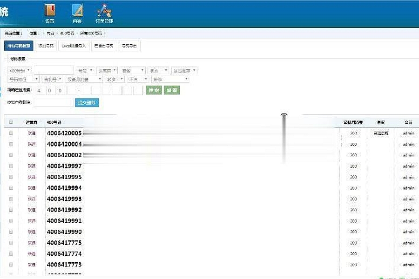Switch to the 所有号码管理 tab
Screen dimensions: 419x279
click(x=19, y=46)
